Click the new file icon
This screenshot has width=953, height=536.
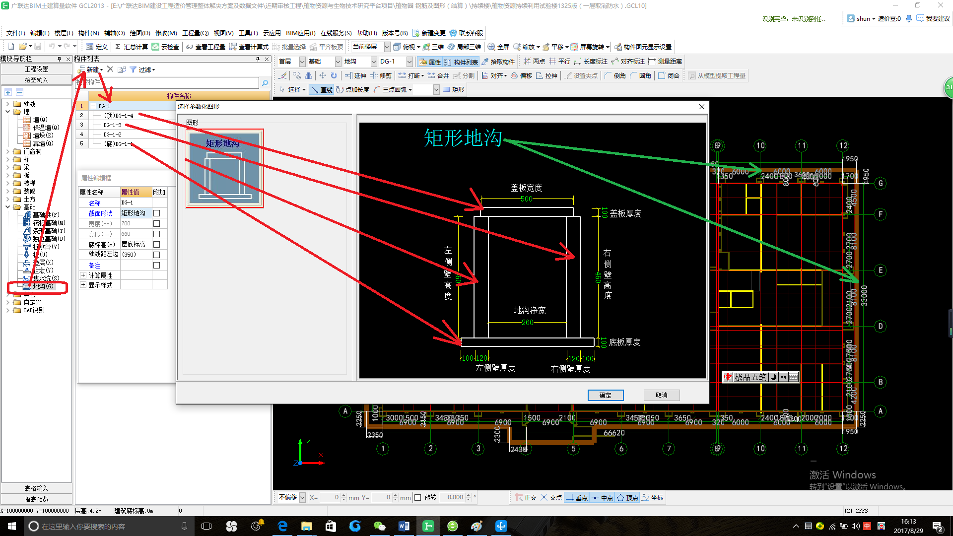(11, 47)
